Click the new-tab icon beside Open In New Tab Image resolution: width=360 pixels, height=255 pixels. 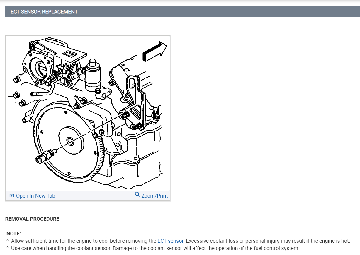(12, 196)
